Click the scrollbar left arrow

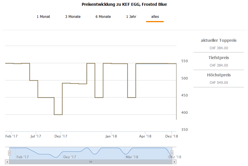click(x=7, y=162)
